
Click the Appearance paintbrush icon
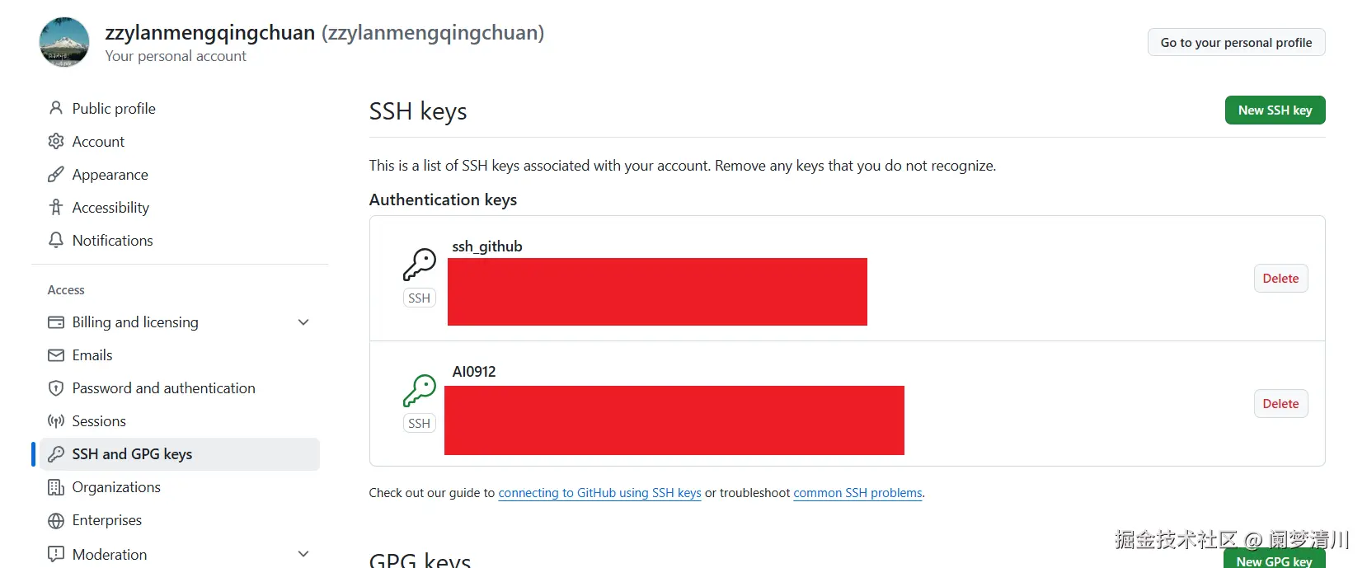(x=56, y=174)
